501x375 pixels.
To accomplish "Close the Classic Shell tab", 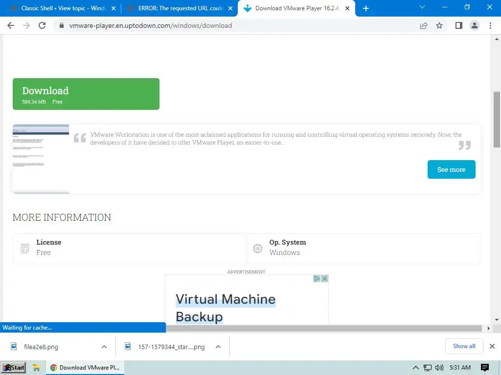I will pyautogui.click(x=114, y=9).
